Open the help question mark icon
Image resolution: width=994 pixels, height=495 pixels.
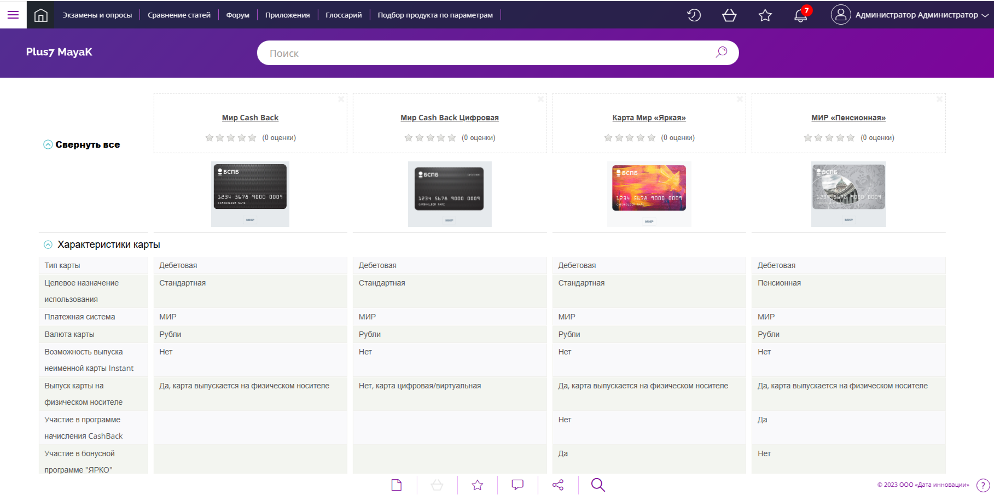click(x=983, y=485)
